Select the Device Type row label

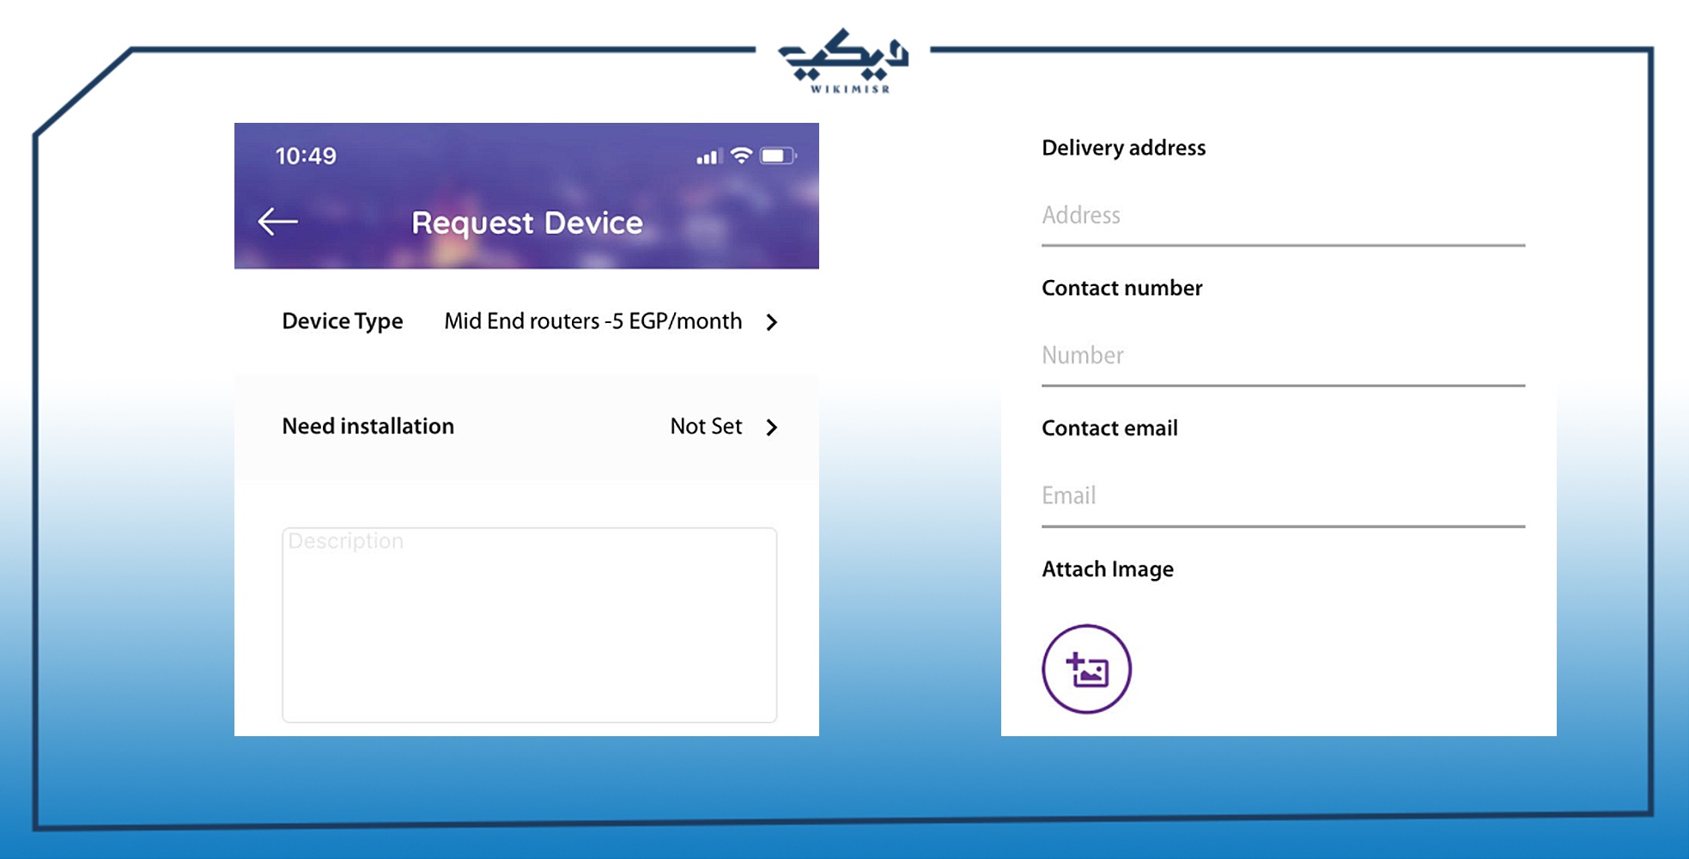(x=343, y=320)
